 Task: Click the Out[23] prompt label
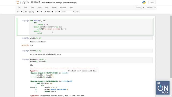(x=25, y=45)
